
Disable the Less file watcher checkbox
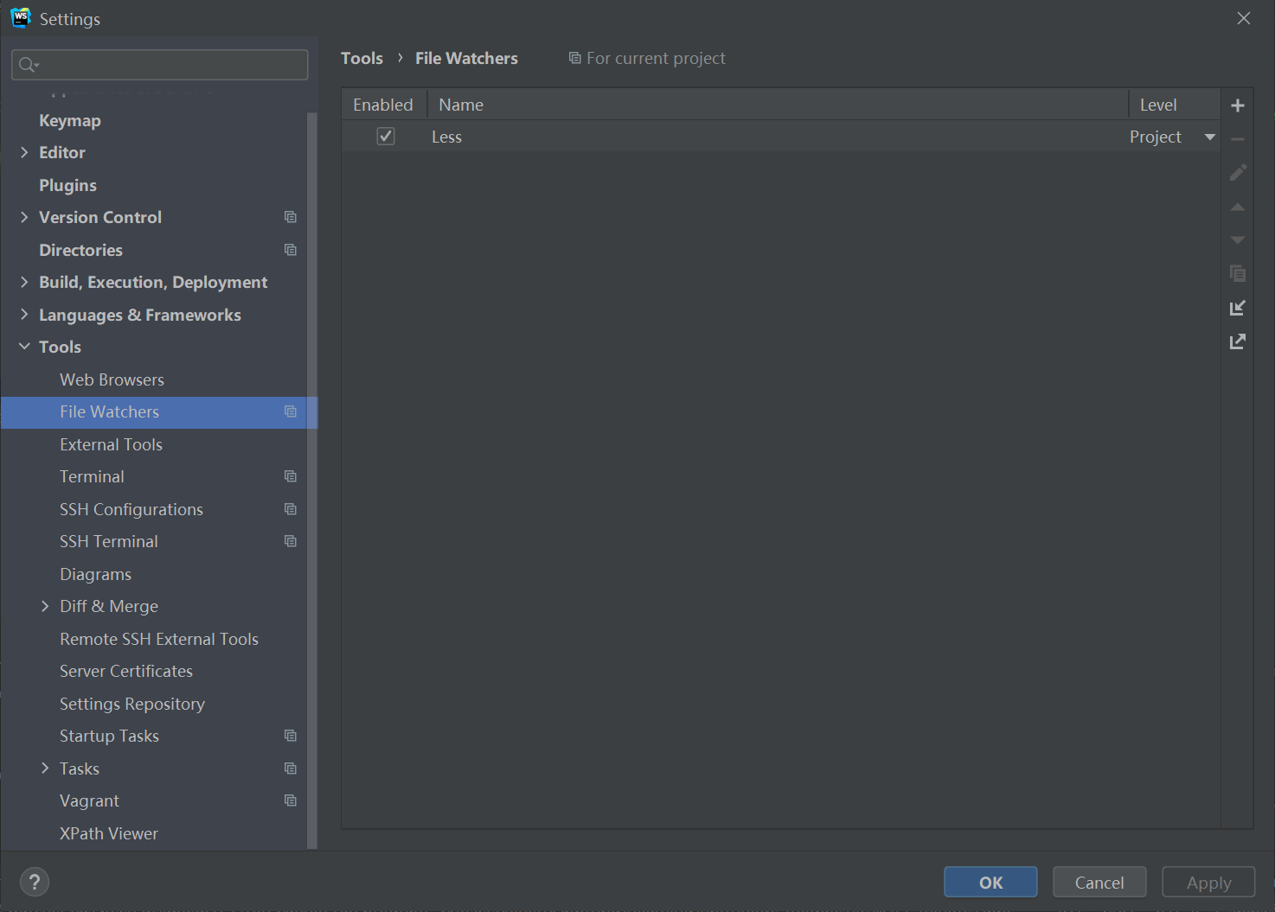coord(385,136)
